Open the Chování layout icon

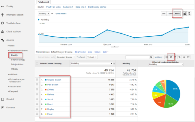point(3,99)
